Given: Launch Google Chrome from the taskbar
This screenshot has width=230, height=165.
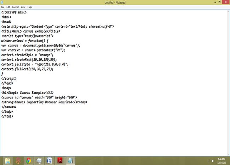Looking at the screenshot, I should (29, 161).
